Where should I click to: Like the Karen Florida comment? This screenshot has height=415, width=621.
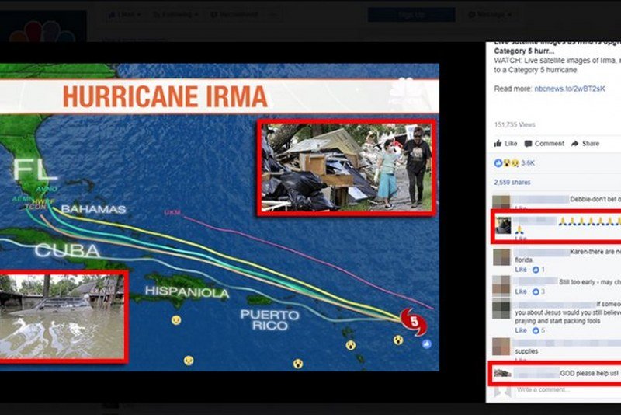point(521,270)
